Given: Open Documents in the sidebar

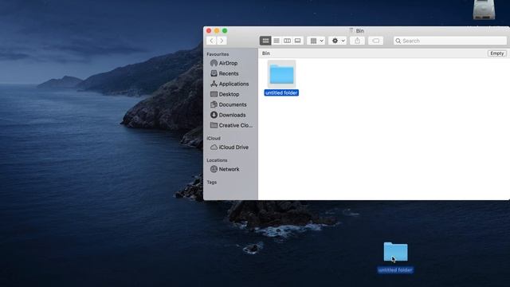Looking at the screenshot, I should pos(229,104).
